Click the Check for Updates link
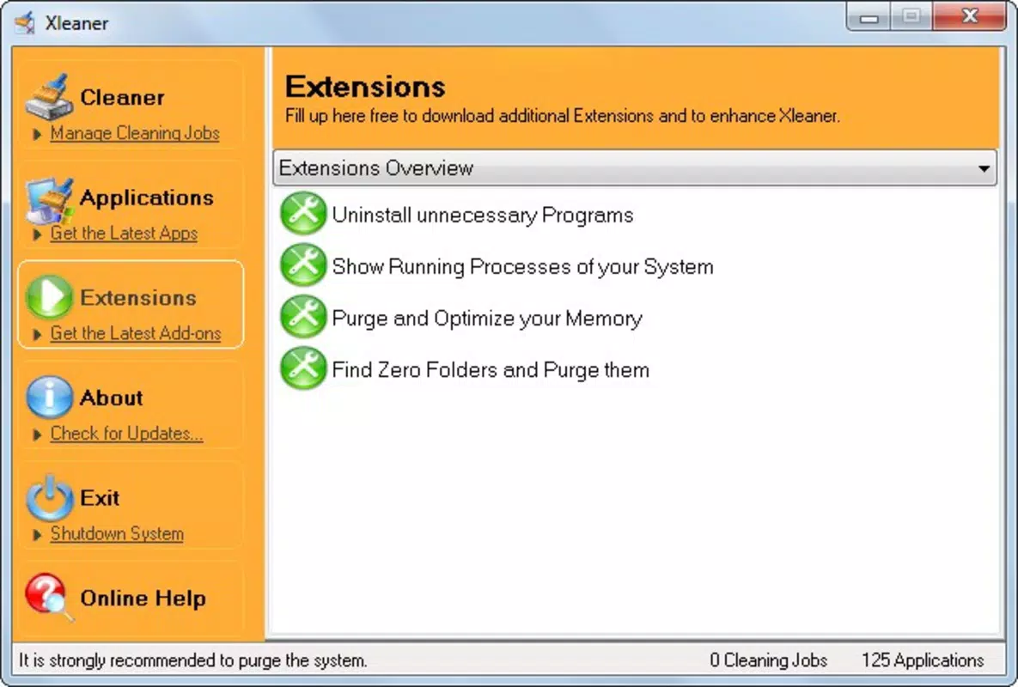Screen dimensions: 1018x687 (x=126, y=434)
